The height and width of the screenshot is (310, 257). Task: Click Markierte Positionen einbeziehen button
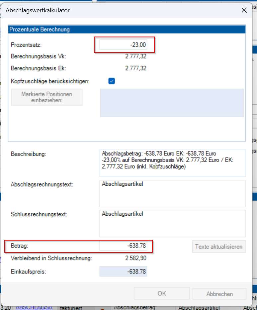(47, 97)
